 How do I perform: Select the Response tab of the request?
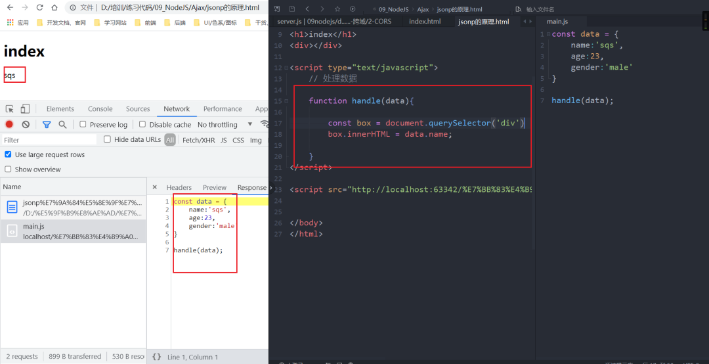pos(251,187)
